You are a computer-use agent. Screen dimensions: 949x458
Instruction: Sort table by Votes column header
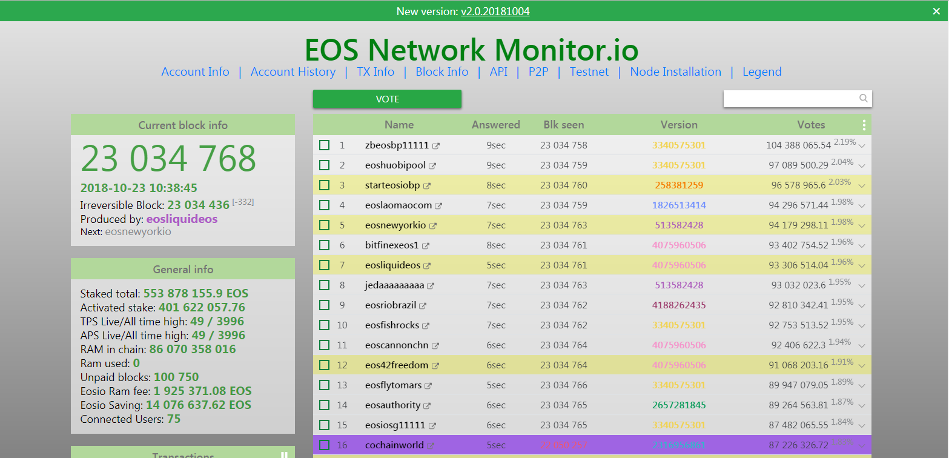pyautogui.click(x=811, y=125)
